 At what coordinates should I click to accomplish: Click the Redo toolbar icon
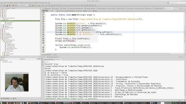[16, 5]
